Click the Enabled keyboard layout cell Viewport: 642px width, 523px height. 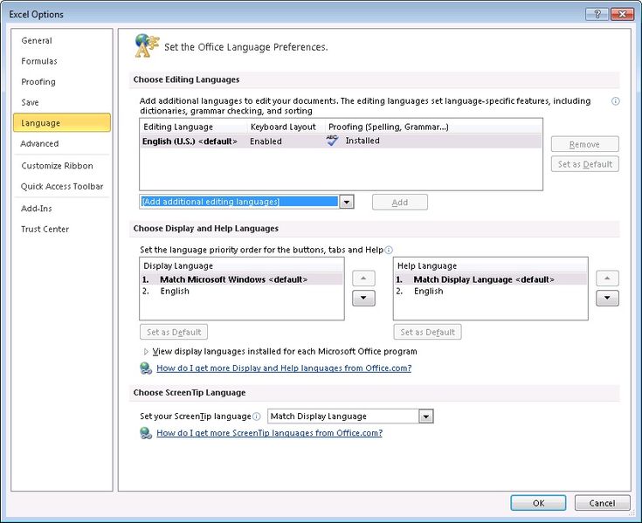click(266, 141)
